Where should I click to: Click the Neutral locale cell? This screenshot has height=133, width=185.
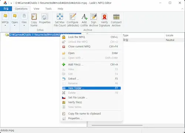170,40
